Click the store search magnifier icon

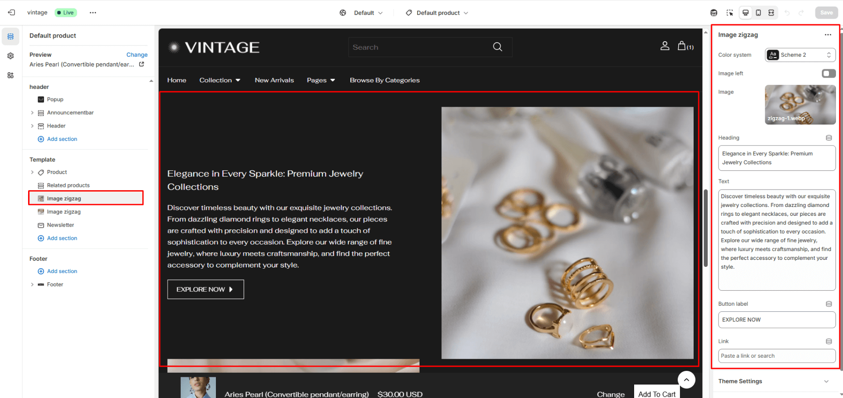point(497,47)
